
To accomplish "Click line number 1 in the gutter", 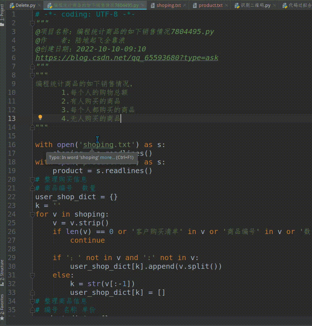I will (x=13, y=14).
